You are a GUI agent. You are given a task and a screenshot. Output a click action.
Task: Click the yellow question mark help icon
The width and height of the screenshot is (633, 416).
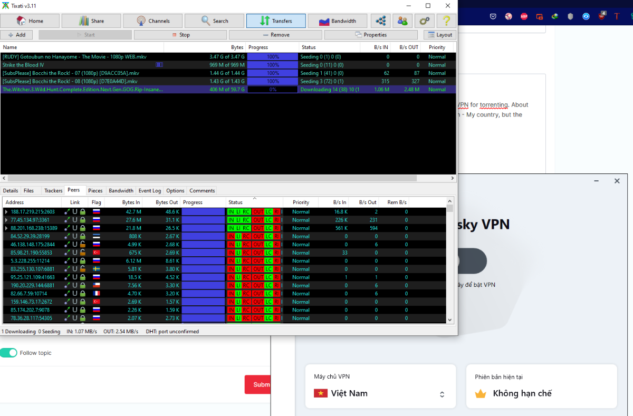click(x=446, y=21)
